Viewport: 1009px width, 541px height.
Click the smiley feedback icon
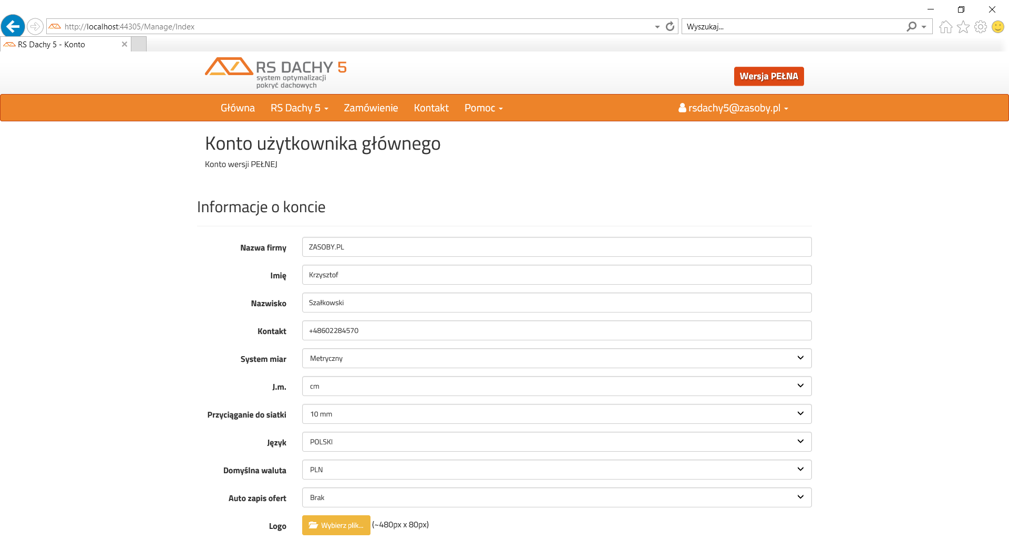(x=997, y=27)
